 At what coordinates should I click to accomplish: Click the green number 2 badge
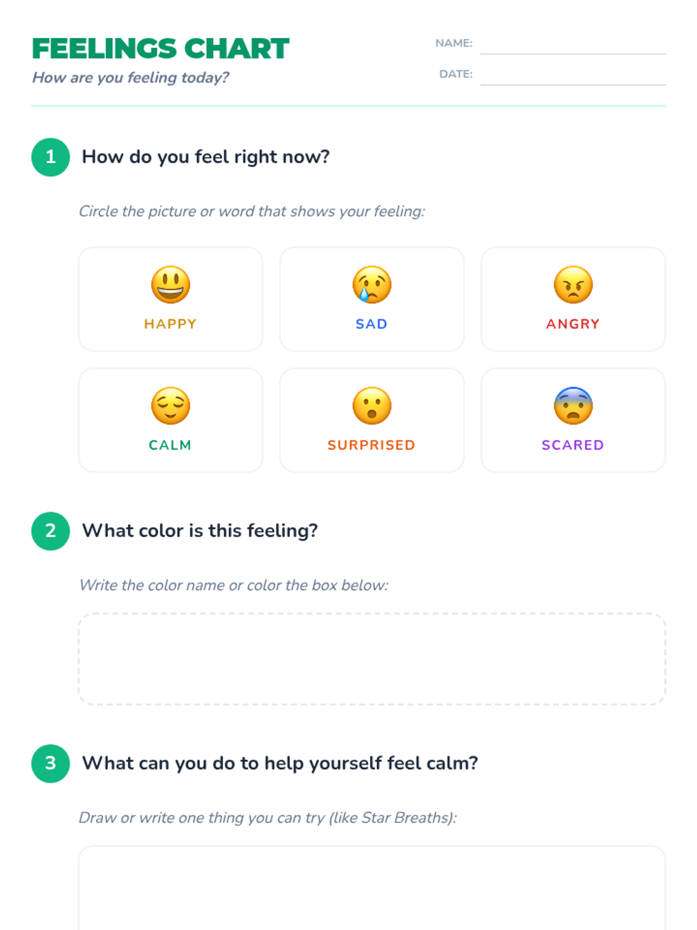pyautogui.click(x=51, y=531)
